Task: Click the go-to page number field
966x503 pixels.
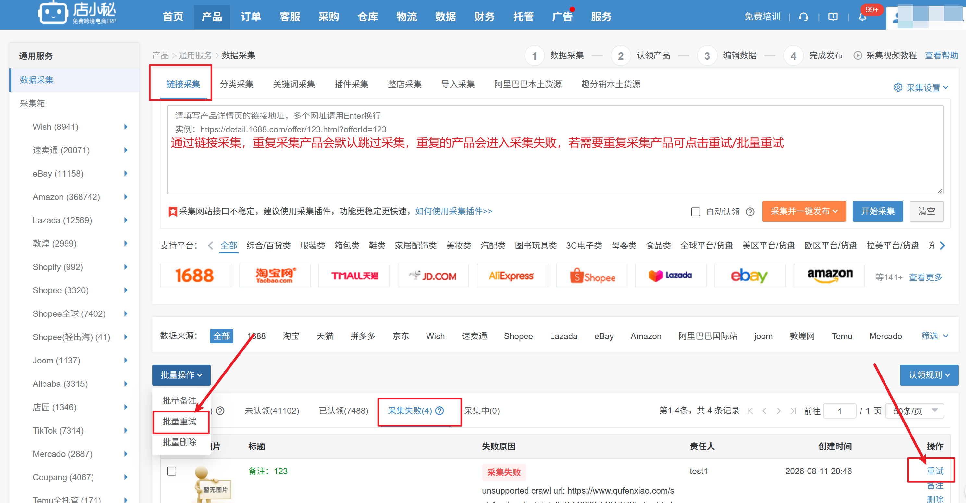Action: 840,411
